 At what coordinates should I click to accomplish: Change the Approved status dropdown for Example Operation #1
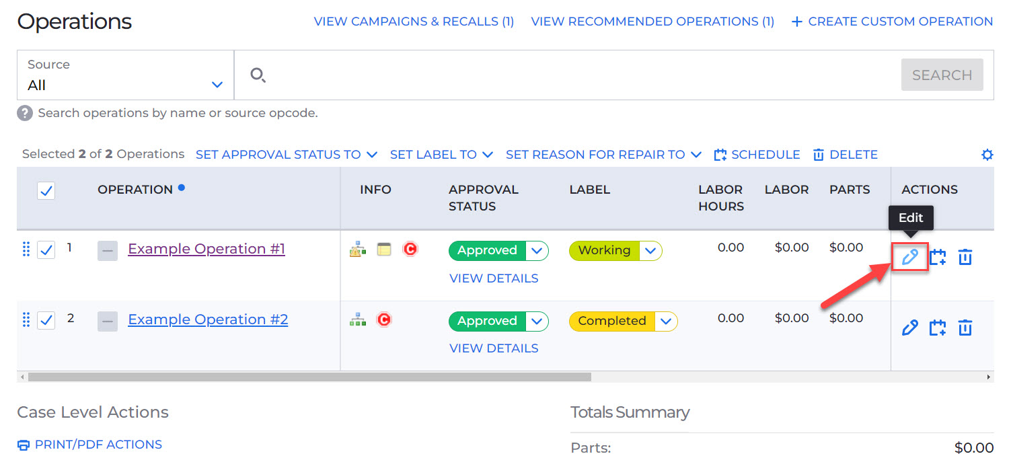537,250
